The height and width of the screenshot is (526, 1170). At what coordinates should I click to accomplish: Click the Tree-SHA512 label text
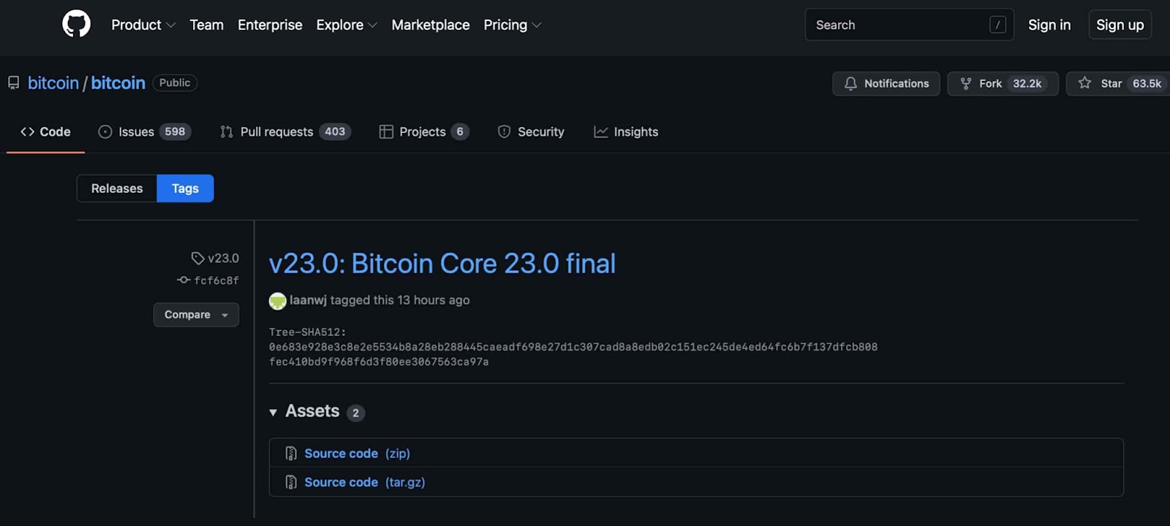308,332
